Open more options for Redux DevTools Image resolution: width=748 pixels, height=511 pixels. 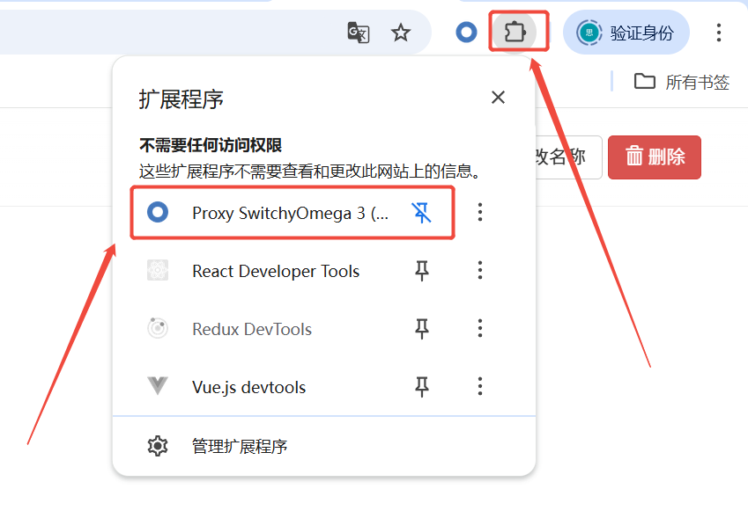pos(480,328)
